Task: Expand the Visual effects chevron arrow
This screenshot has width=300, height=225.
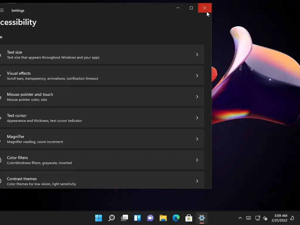Action: 197,76
